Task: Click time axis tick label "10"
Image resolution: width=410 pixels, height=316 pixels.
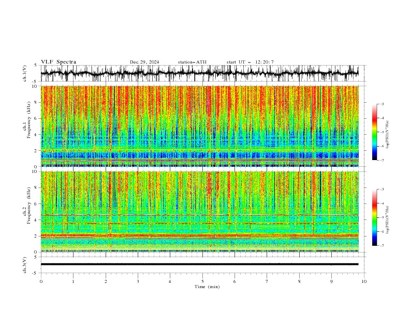Action: (x=364, y=281)
